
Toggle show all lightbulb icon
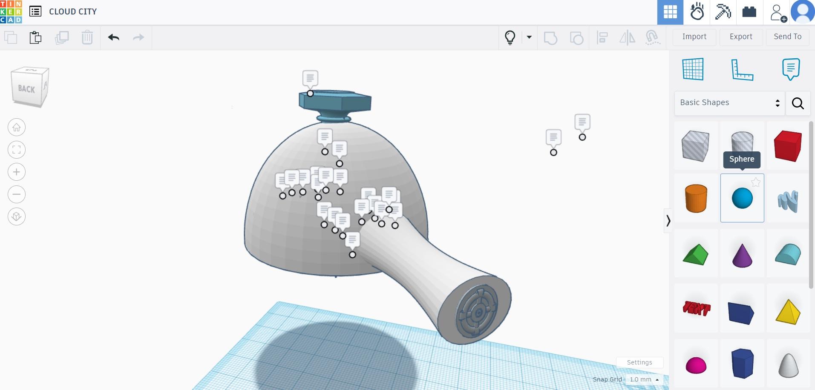[510, 37]
